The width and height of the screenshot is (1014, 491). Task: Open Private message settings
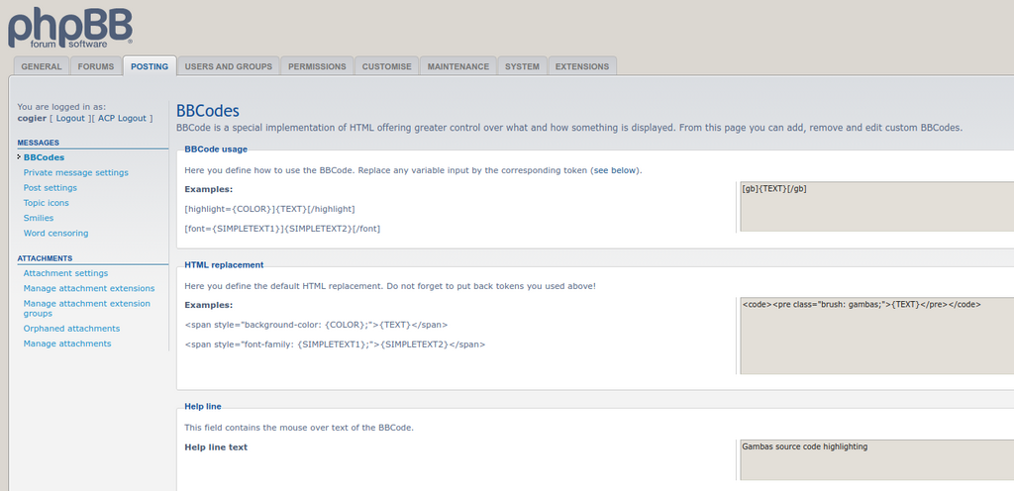(75, 172)
